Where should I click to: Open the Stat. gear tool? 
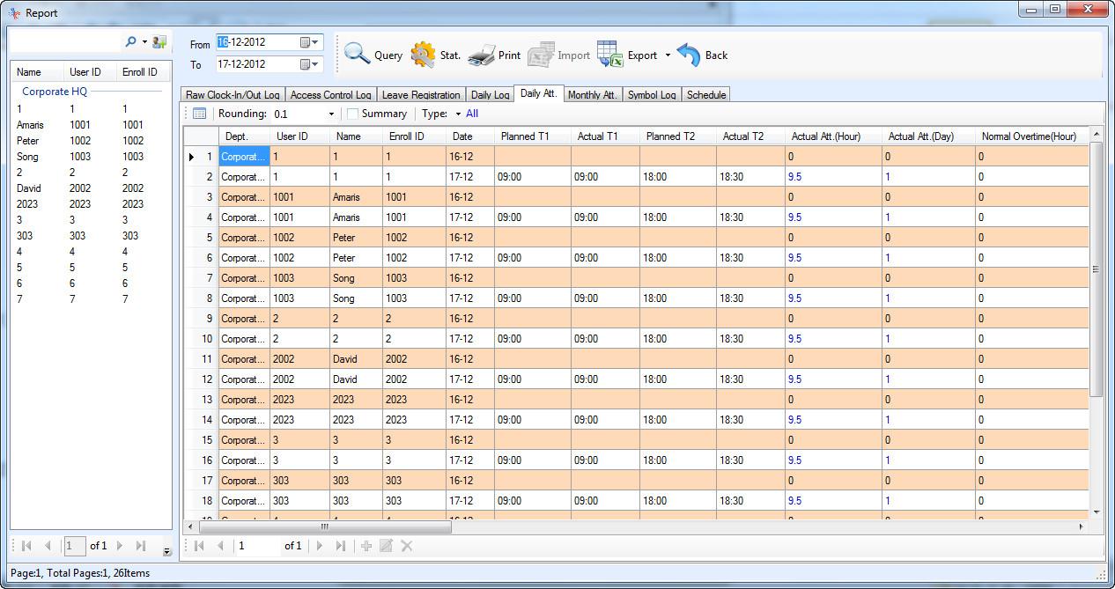point(423,55)
